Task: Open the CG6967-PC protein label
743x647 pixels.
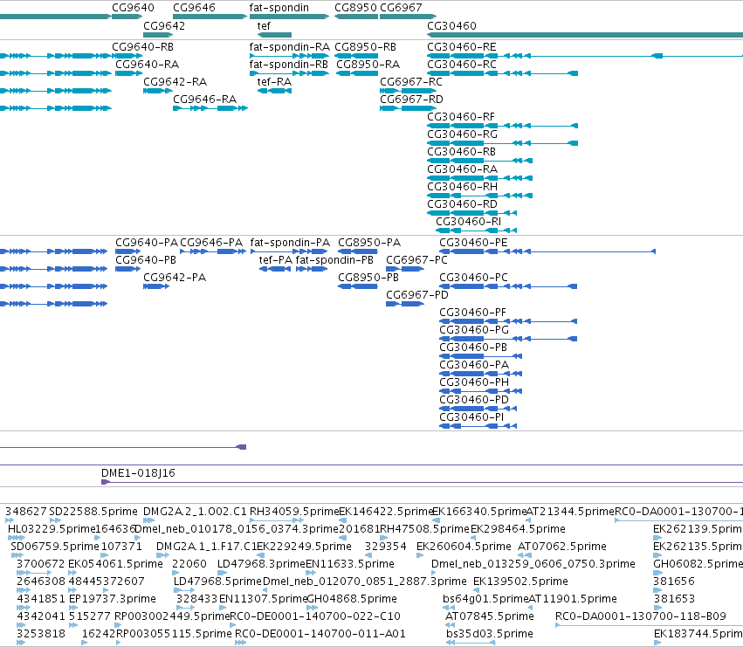Action: (417, 260)
